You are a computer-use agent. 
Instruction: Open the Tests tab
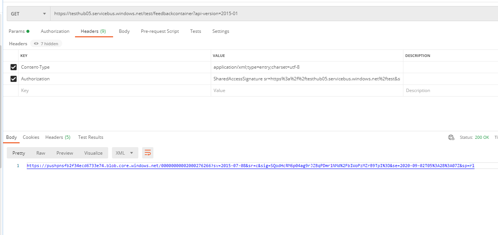[195, 31]
